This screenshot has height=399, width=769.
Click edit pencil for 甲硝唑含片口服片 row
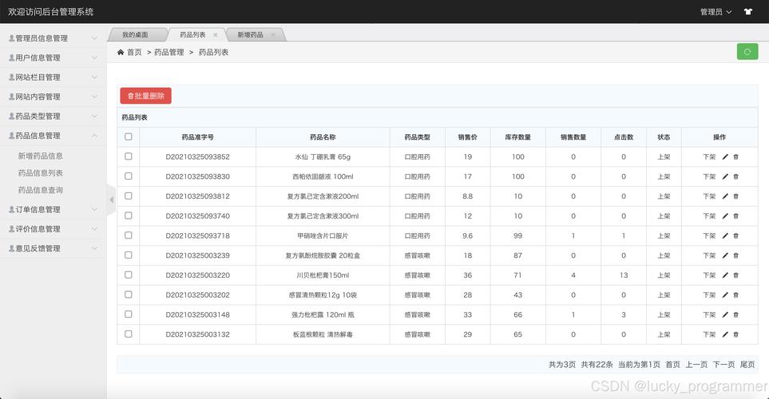[x=725, y=235]
